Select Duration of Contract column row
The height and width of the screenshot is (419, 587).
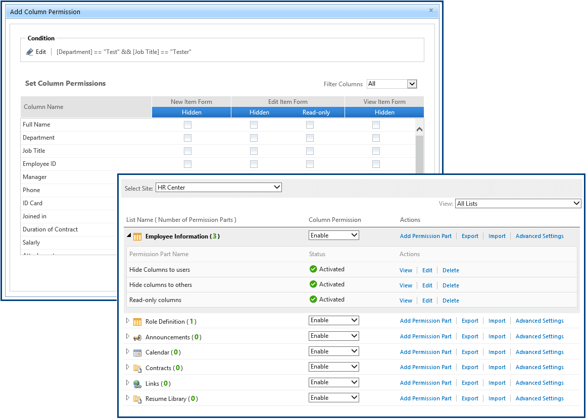pos(69,229)
